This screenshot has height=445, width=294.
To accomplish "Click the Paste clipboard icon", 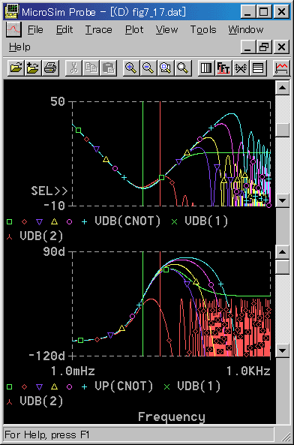I will [x=108, y=68].
